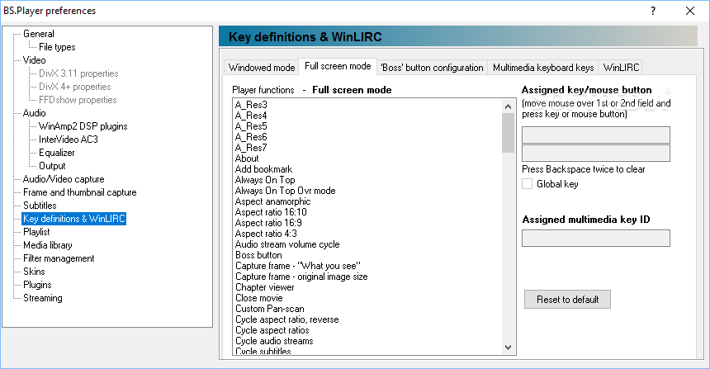Select A_Res6 in the functions list
This screenshot has height=369, width=710.
(251, 137)
